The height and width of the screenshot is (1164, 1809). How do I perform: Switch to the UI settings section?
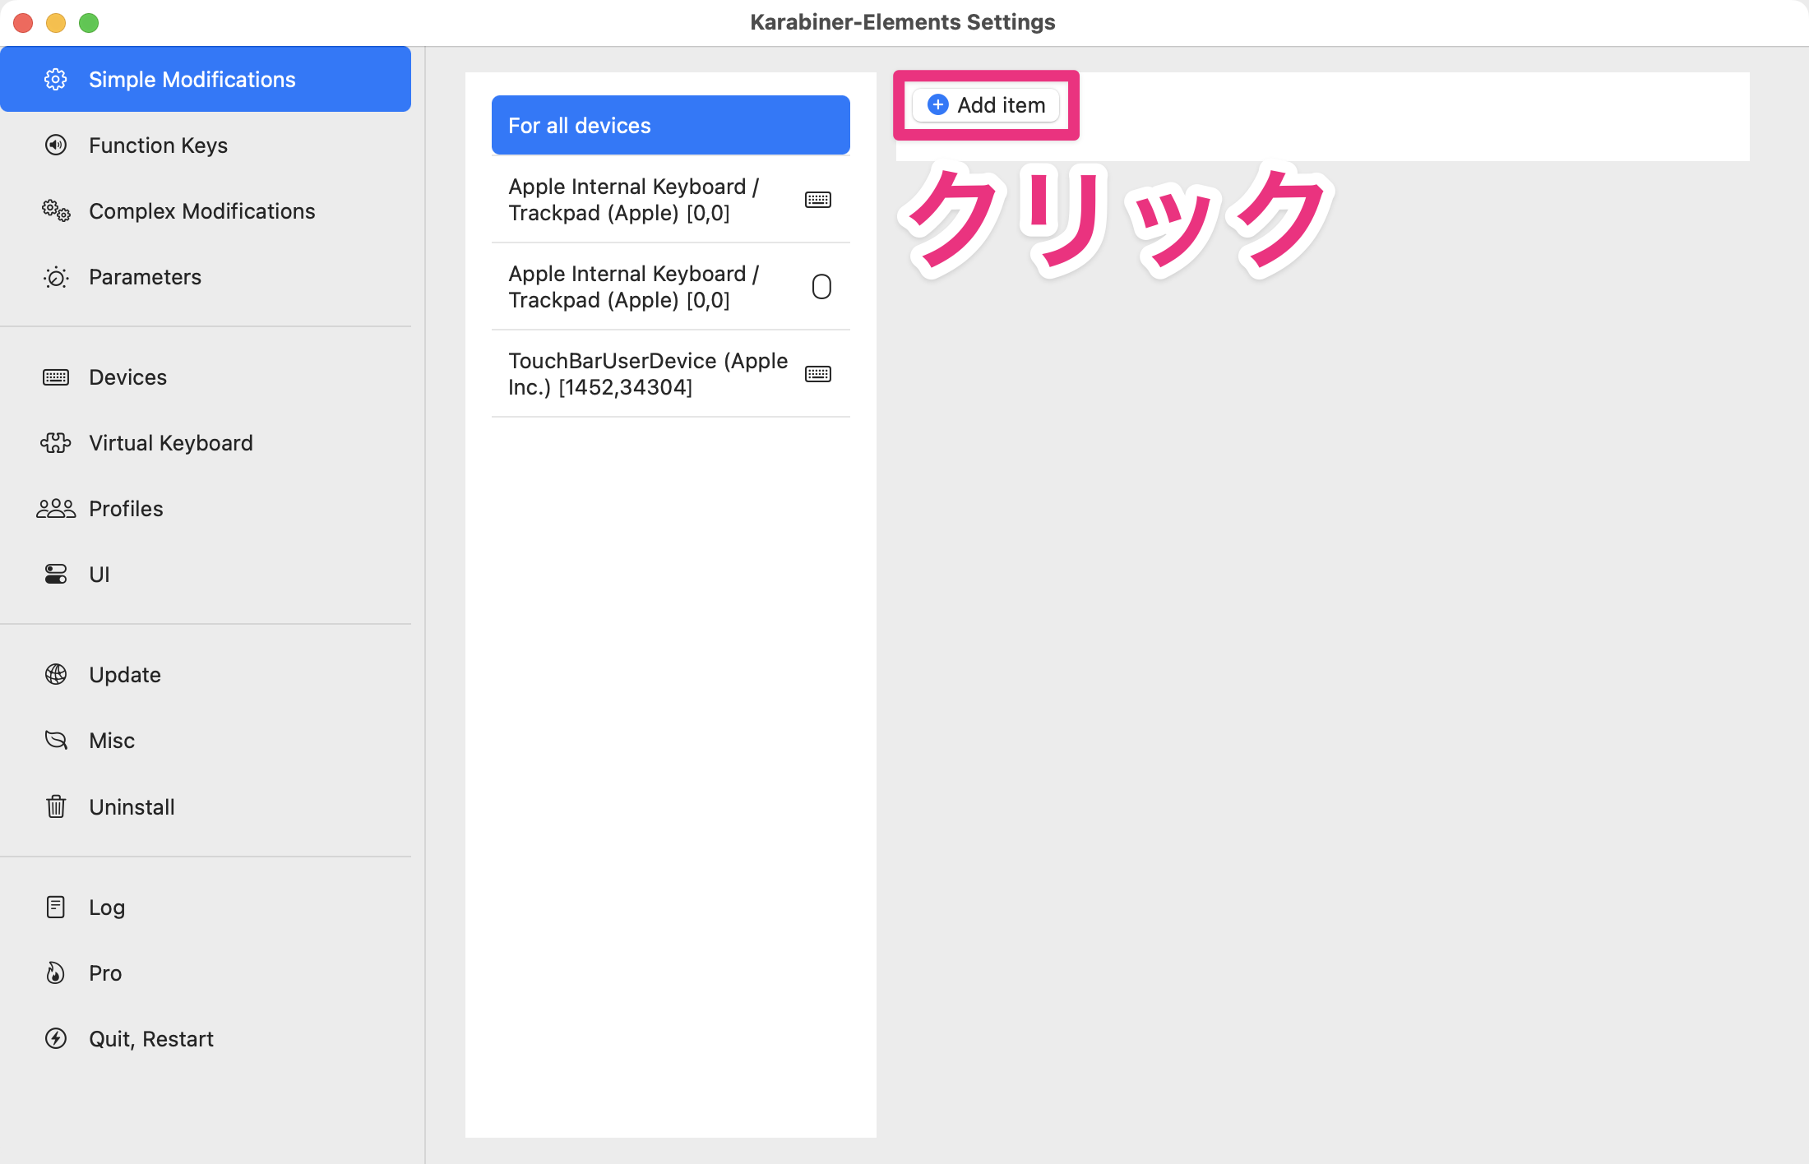tap(99, 574)
